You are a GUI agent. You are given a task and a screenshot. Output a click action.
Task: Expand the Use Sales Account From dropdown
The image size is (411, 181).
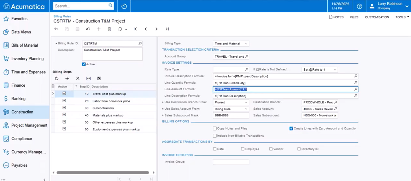[246, 109]
